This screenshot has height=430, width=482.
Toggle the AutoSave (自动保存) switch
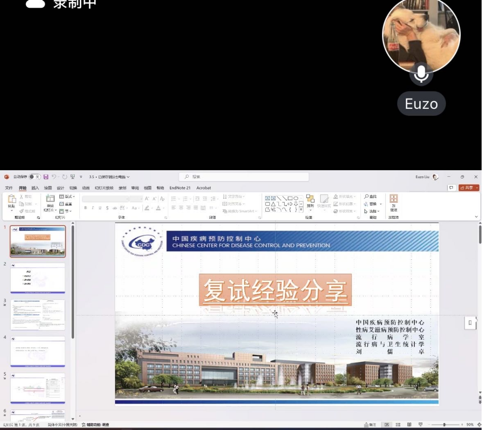(34, 177)
